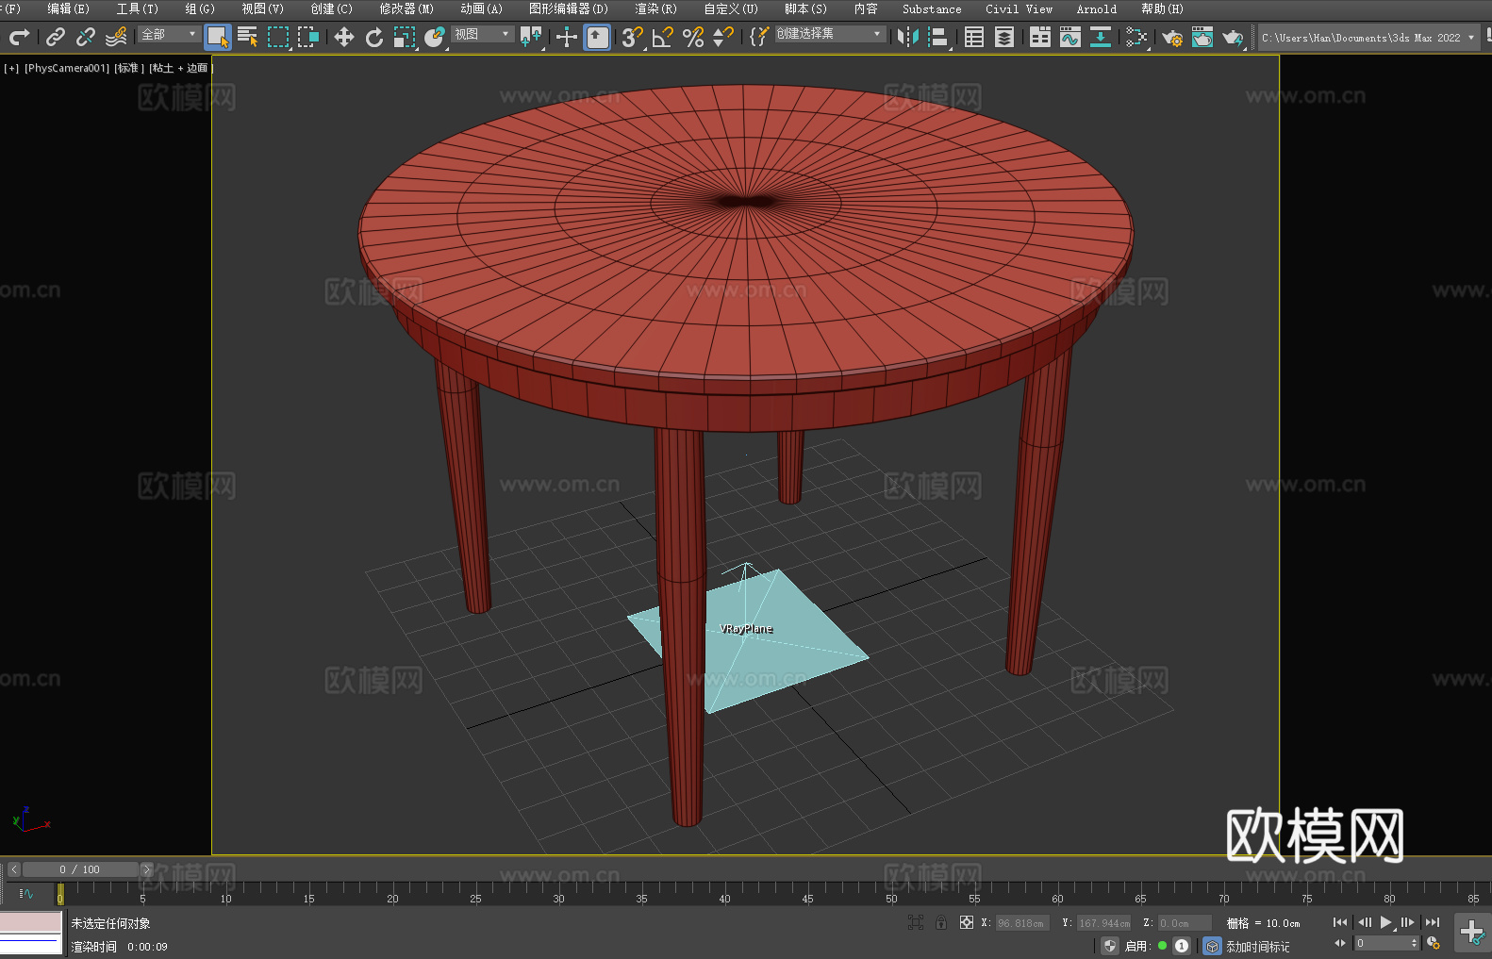Play the animation
The width and height of the screenshot is (1492, 959).
[x=1386, y=922]
